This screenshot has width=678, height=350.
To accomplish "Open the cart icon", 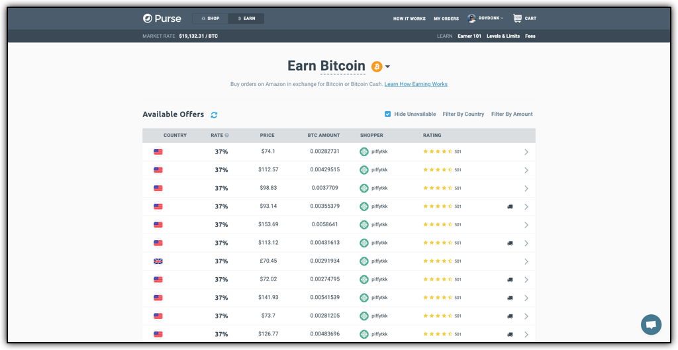I will pos(517,18).
